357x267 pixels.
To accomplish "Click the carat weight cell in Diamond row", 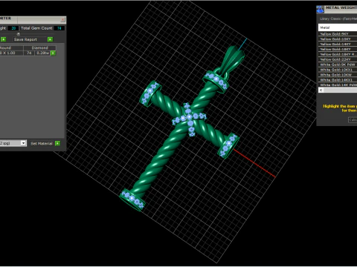I will point(42,53).
